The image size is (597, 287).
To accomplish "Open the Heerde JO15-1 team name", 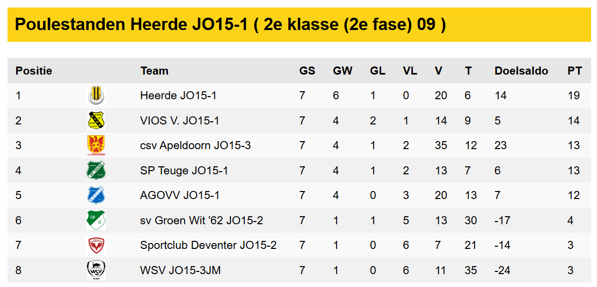I will 178,95.
